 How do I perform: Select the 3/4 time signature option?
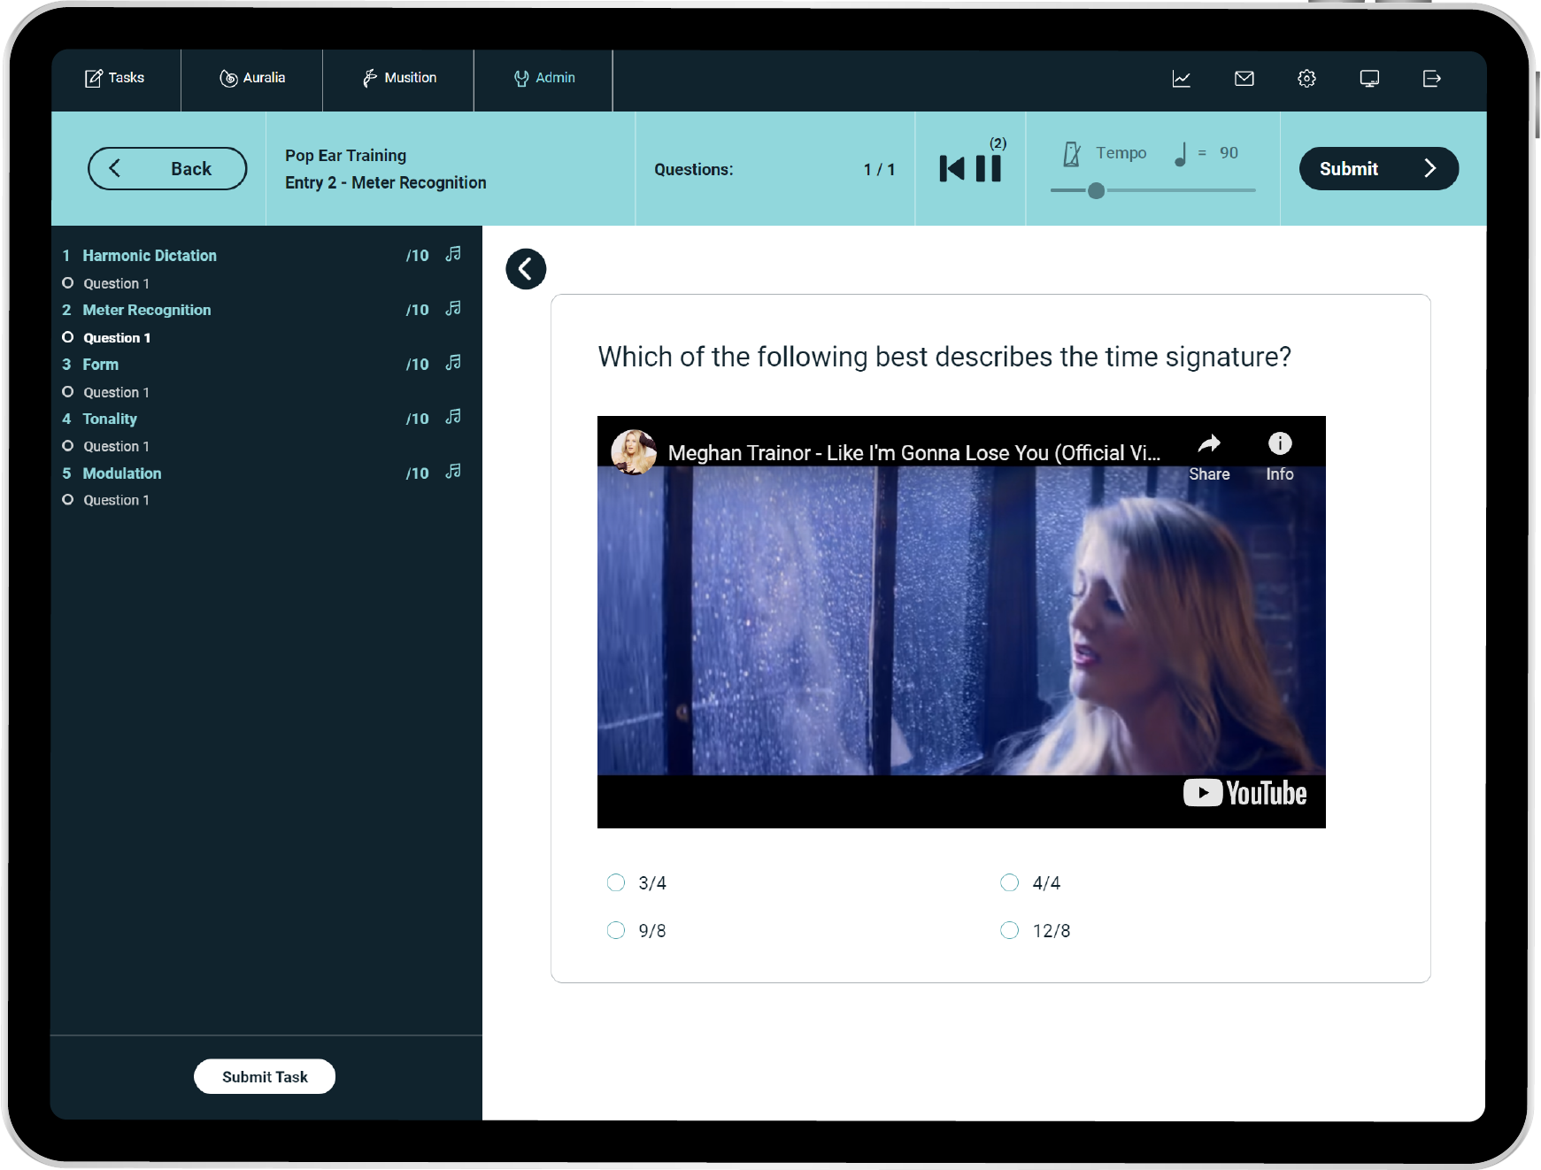pos(616,882)
